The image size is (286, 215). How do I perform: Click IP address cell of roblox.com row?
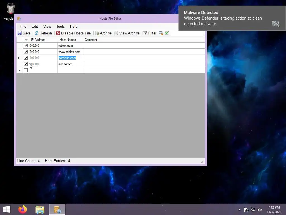click(x=43, y=46)
